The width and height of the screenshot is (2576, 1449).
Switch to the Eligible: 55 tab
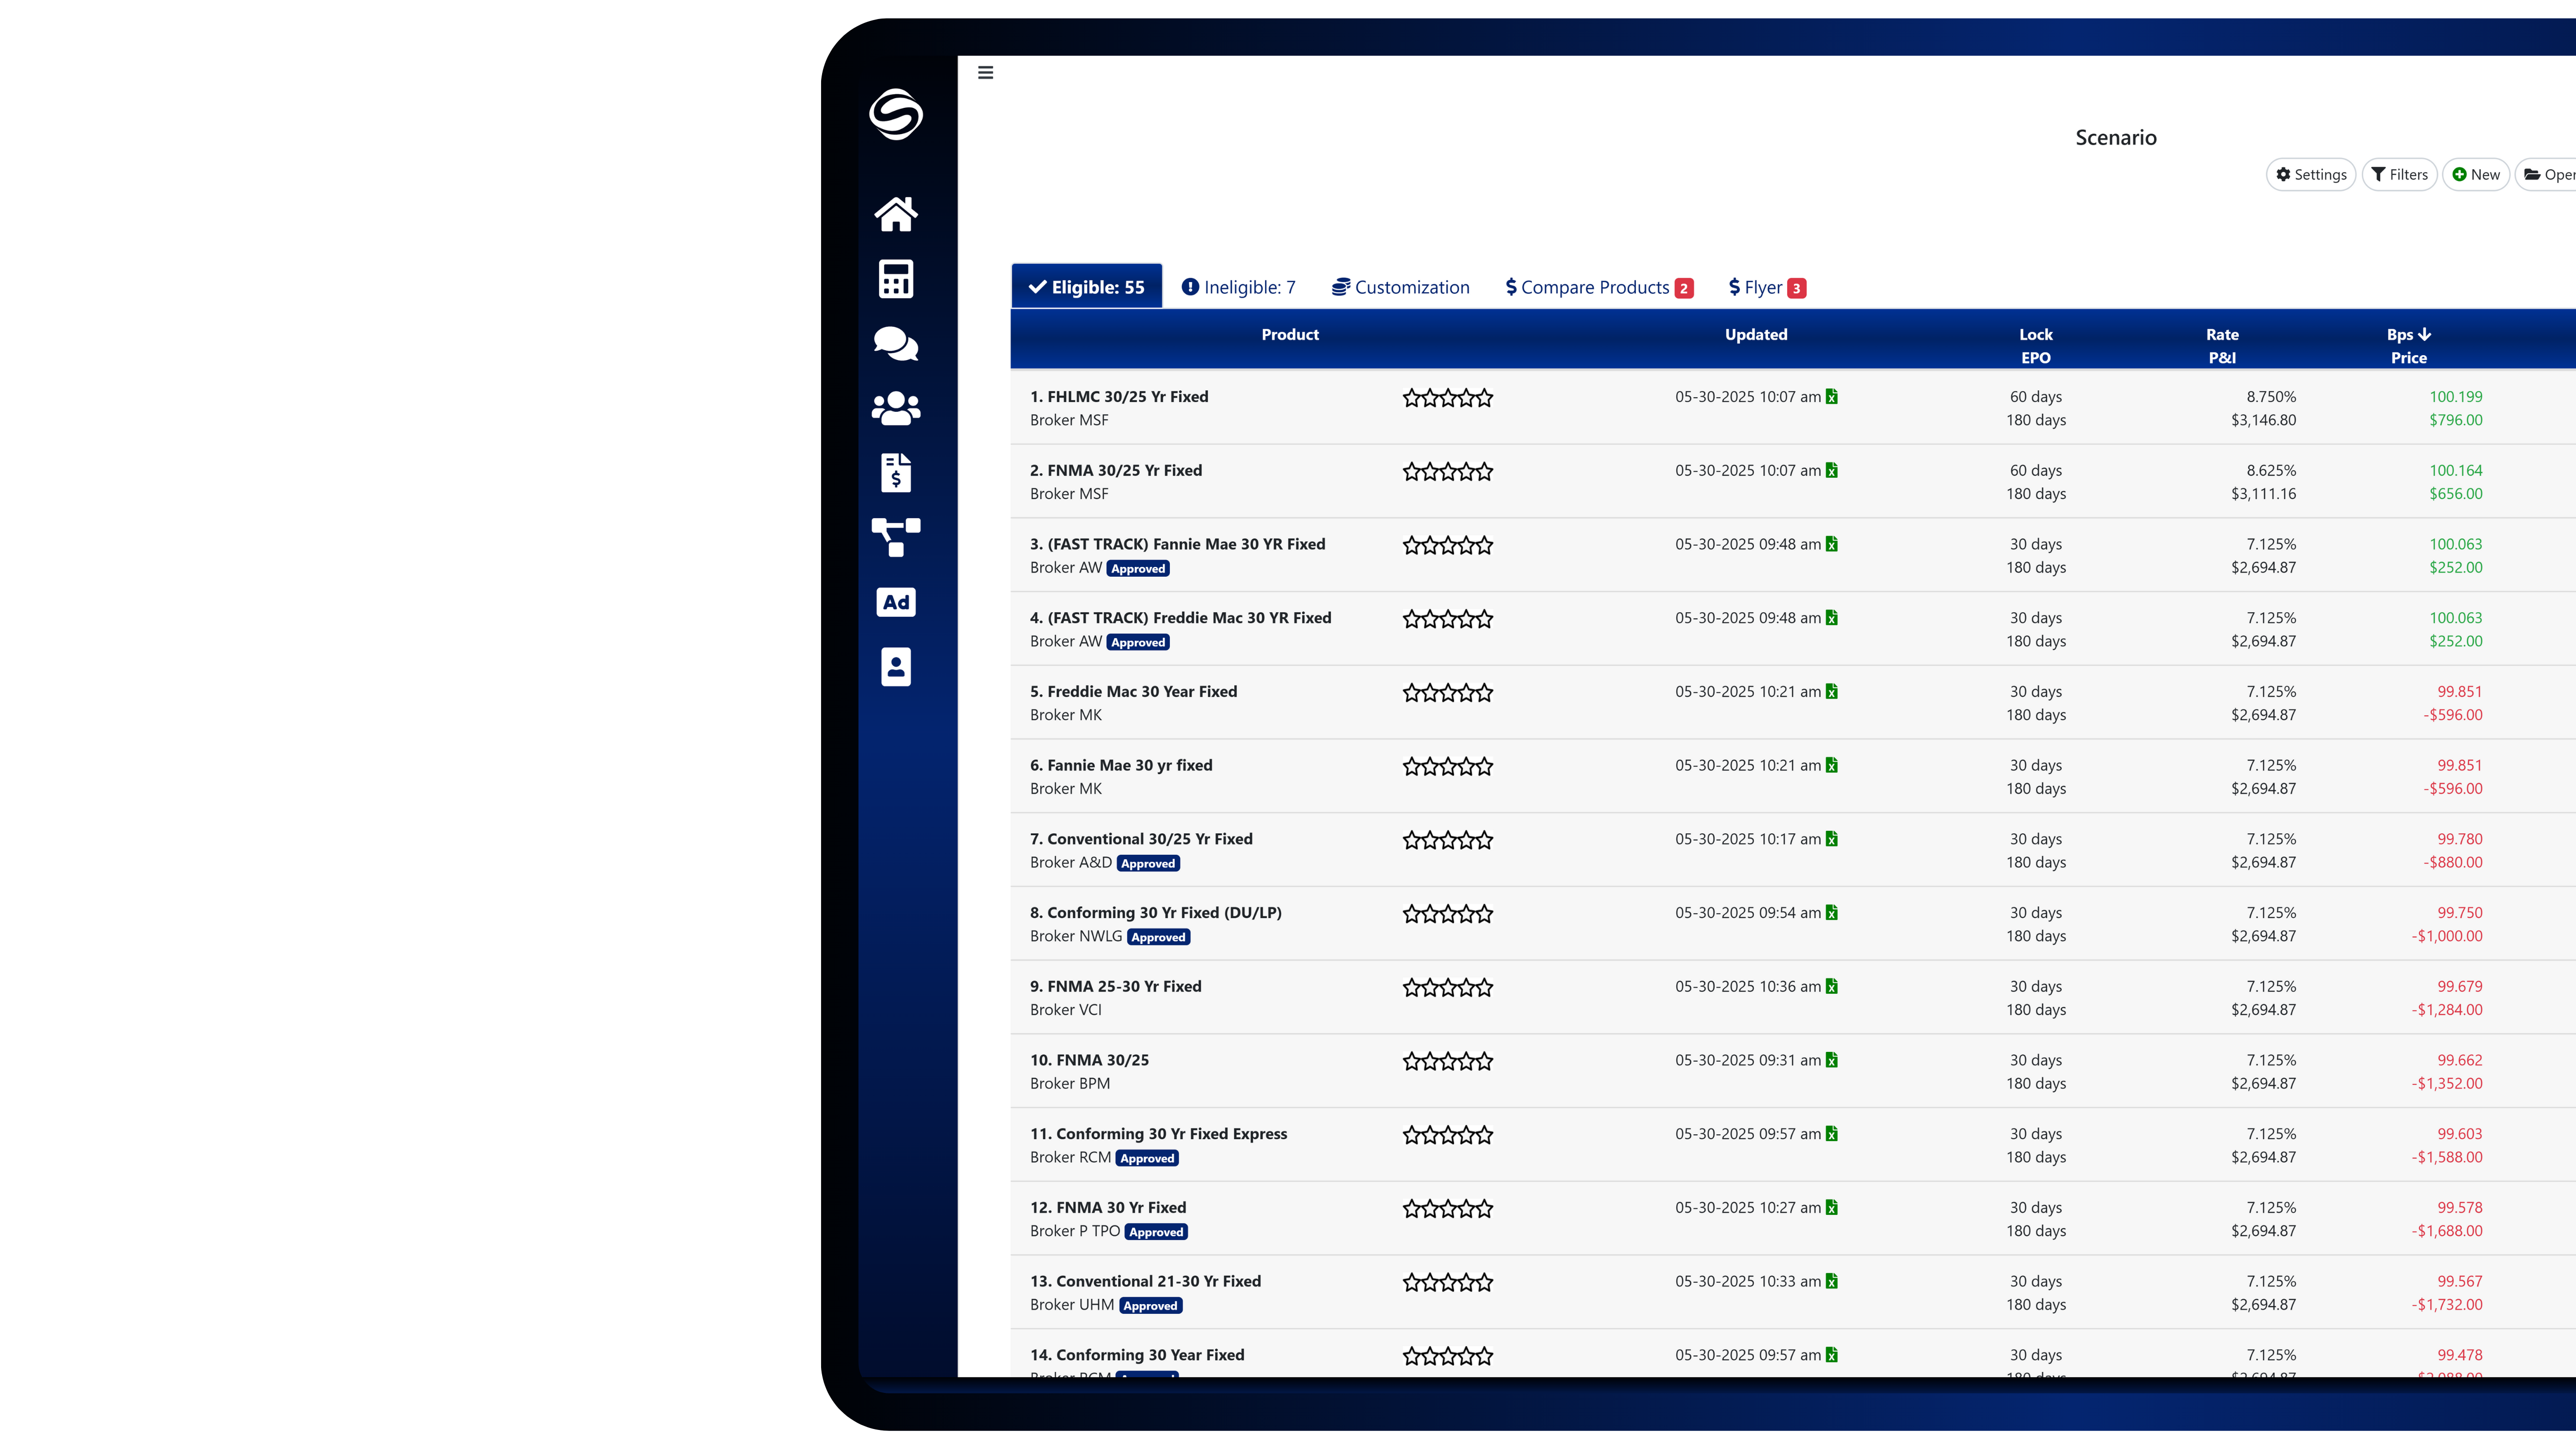[x=1086, y=287]
